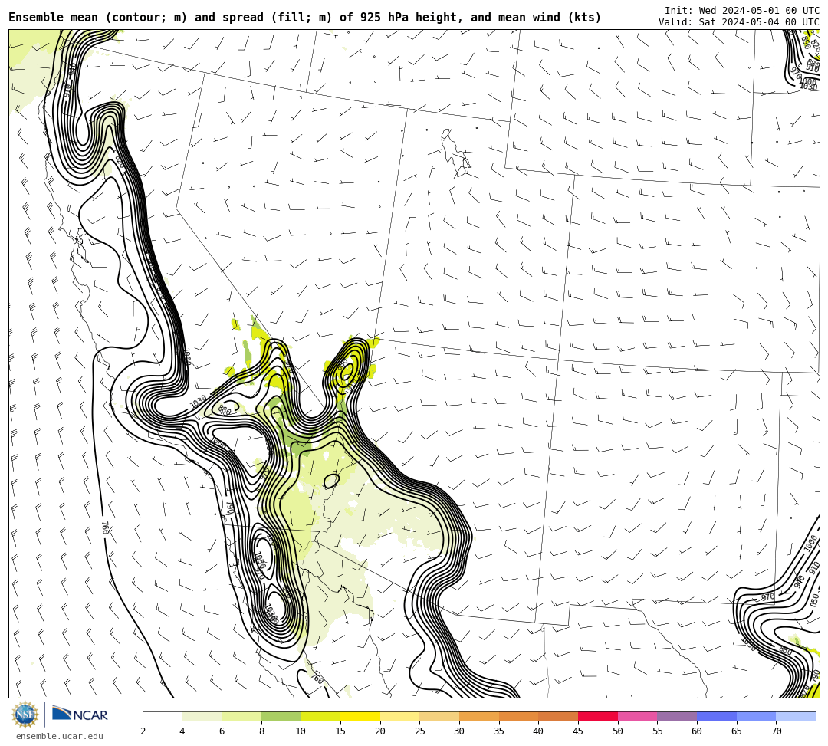Viewport: 828px width, 746px height.
Task: Pick the green 8–10 colorbar segment
Action: point(281,717)
